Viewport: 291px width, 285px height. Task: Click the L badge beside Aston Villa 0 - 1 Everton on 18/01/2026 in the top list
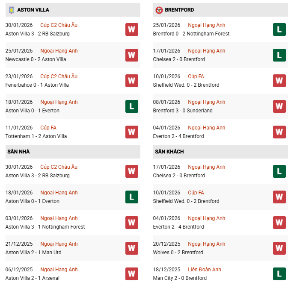[131, 106]
